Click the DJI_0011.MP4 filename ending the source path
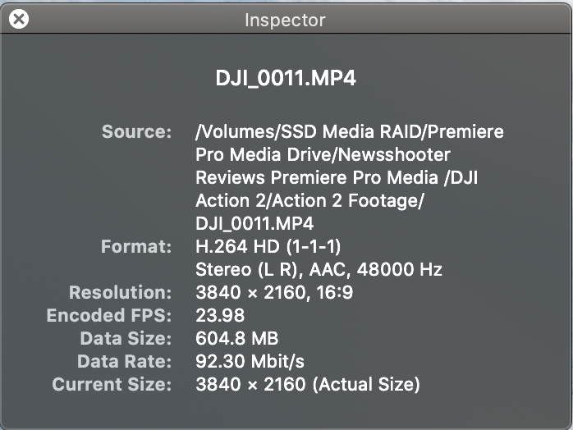The width and height of the screenshot is (573, 430). point(254,223)
